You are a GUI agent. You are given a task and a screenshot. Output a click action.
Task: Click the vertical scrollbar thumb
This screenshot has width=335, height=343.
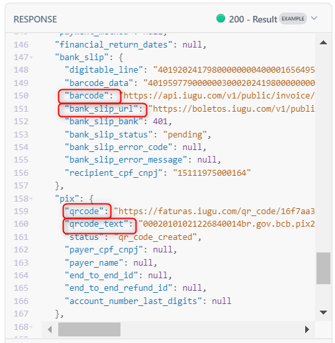(x=323, y=268)
